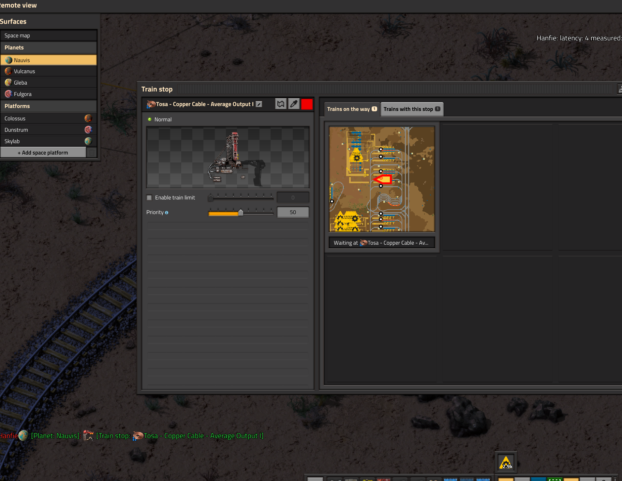This screenshot has width=622, height=481.
Task: Click the circuit network icon at title bar edge
Action: (x=620, y=89)
